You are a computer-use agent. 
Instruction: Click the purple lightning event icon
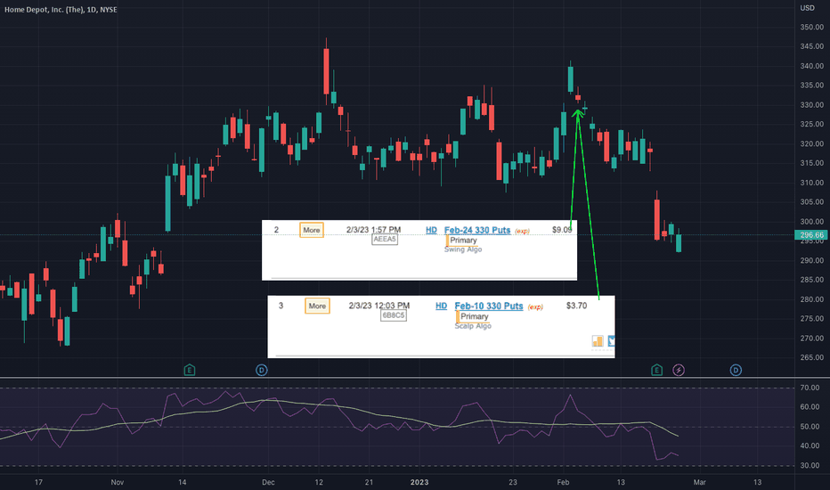click(x=679, y=370)
